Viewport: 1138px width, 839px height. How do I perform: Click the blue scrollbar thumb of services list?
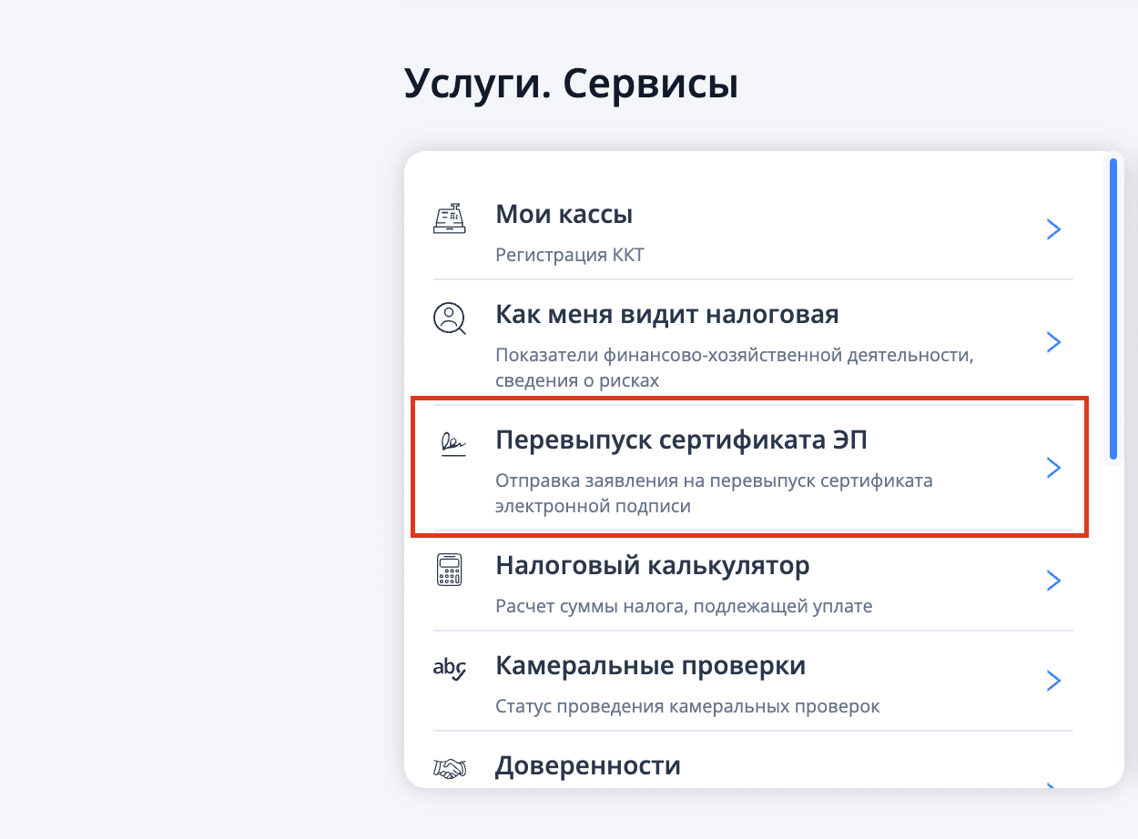(1113, 309)
